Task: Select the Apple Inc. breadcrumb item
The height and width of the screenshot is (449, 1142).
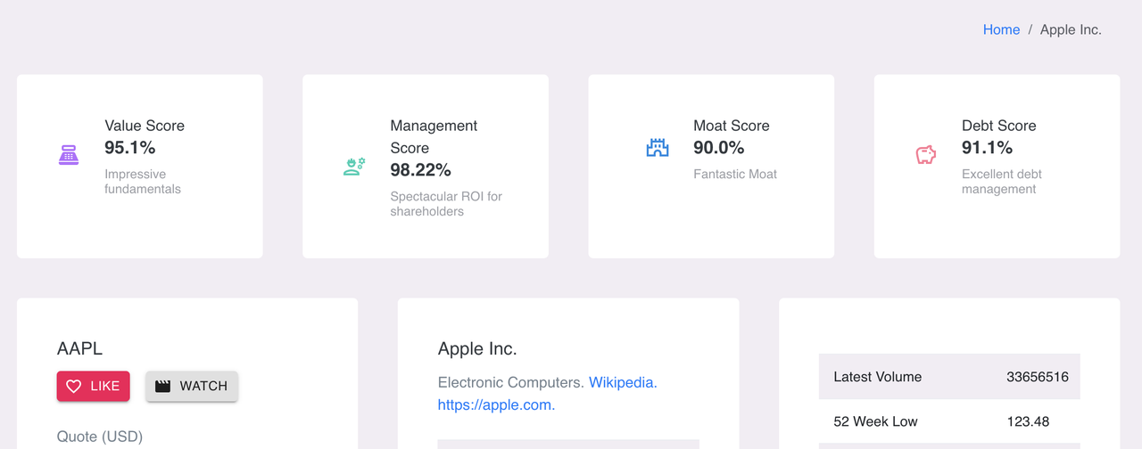Action: (x=1071, y=29)
